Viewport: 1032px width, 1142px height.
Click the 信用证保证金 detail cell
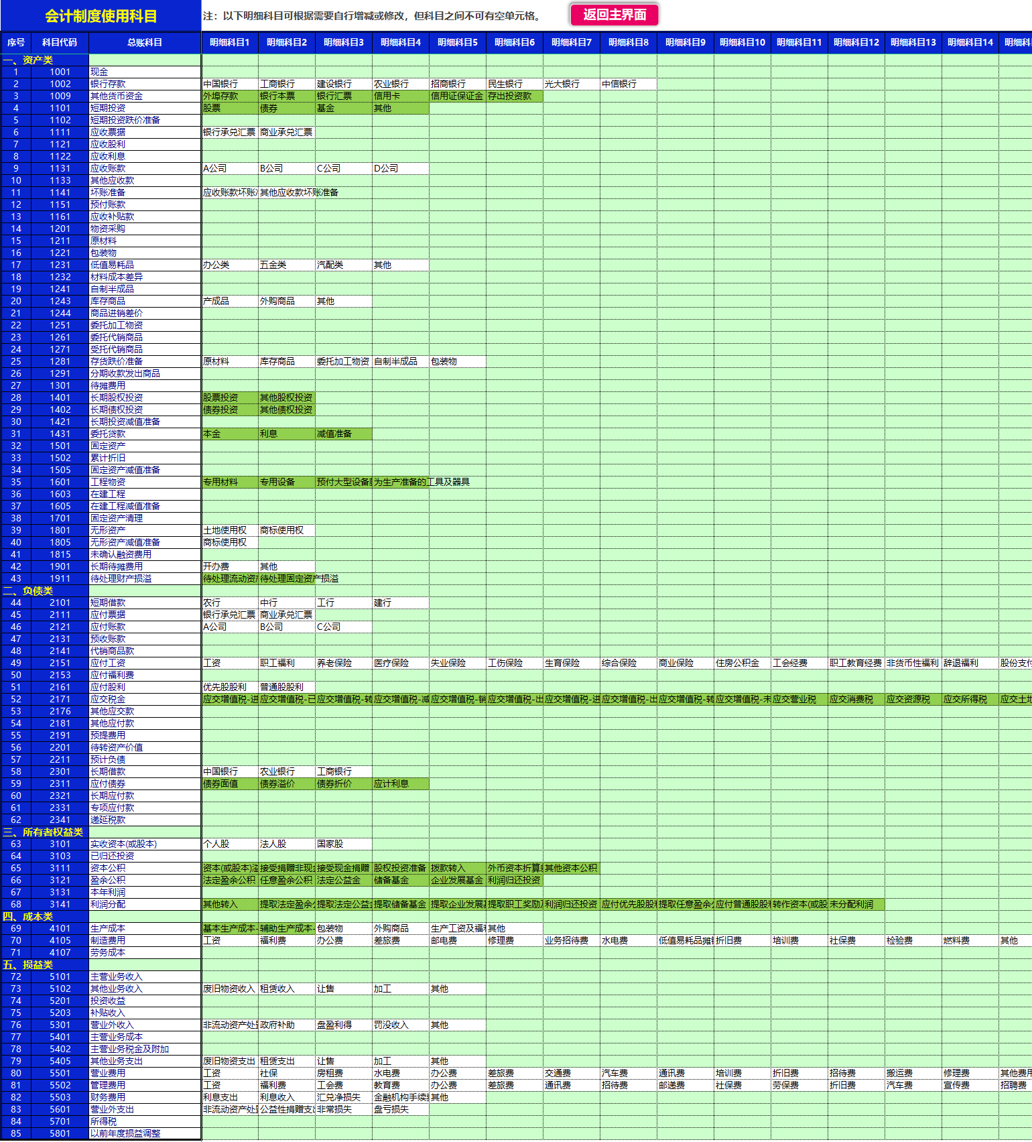pyautogui.click(x=458, y=96)
